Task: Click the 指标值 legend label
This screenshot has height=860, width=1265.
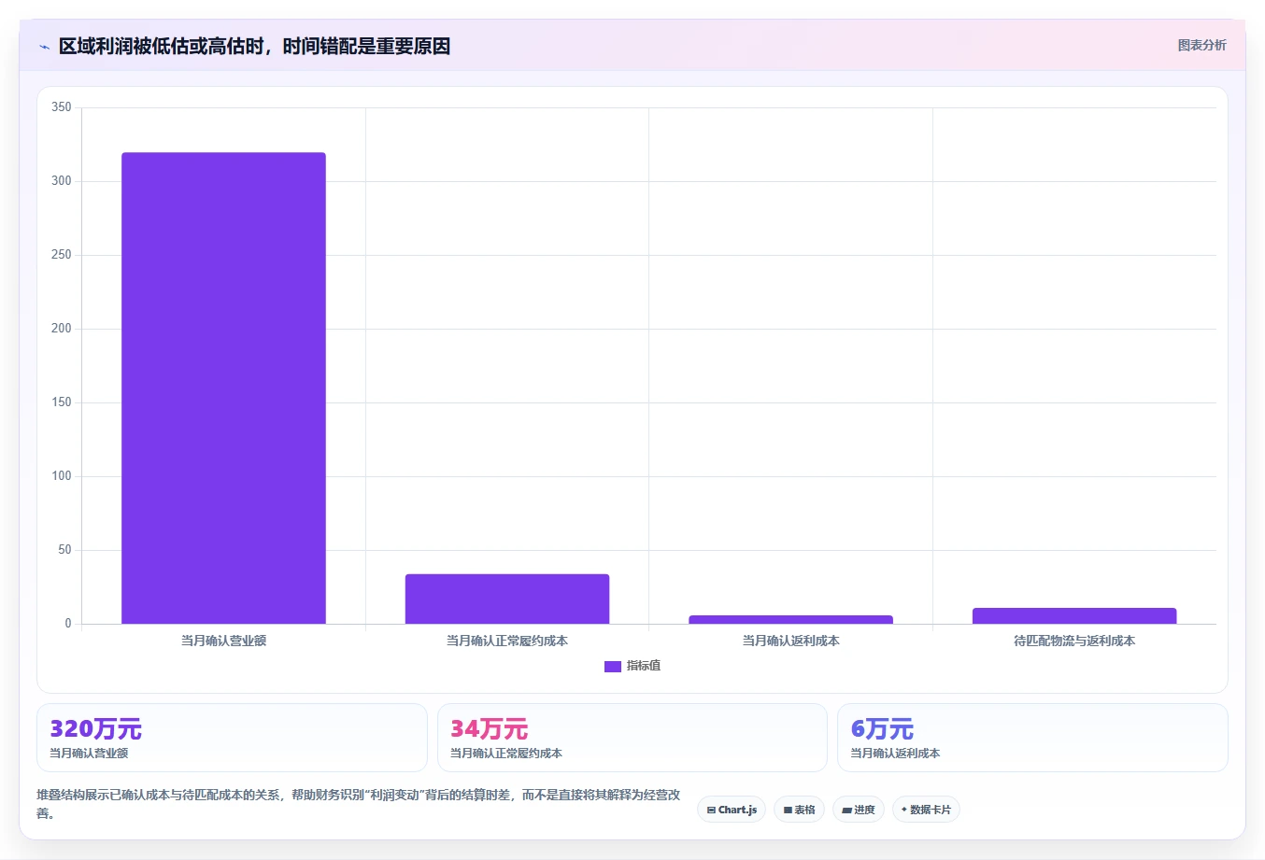Action: click(x=644, y=666)
